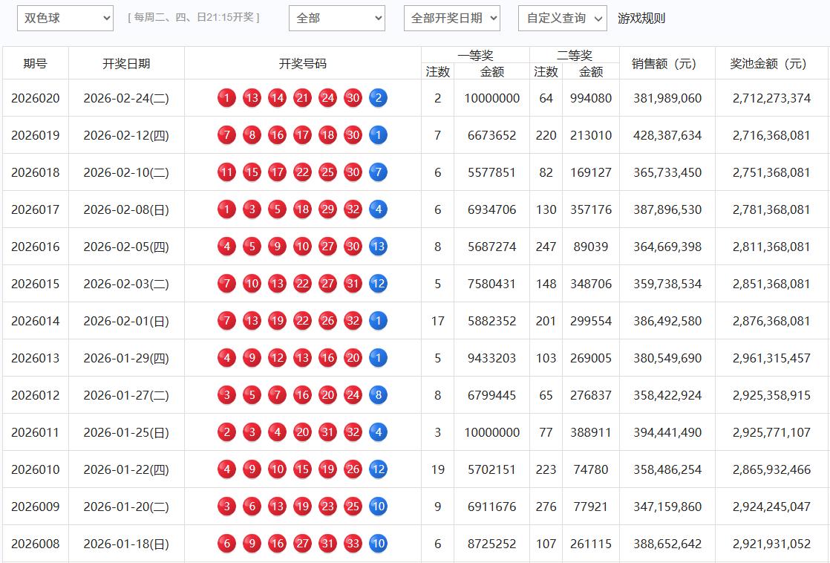Click the pool amount 2,961,315,457

[x=772, y=358]
